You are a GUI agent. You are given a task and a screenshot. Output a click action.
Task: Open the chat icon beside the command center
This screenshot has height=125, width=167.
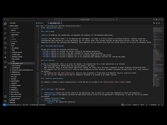117,19
